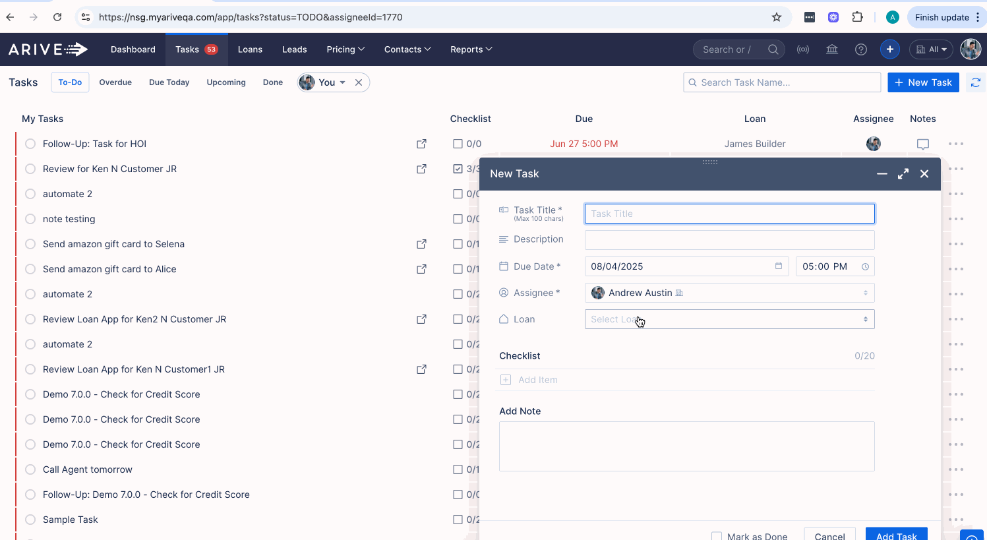Click the ARIVE logo

click(x=48, y=49)
